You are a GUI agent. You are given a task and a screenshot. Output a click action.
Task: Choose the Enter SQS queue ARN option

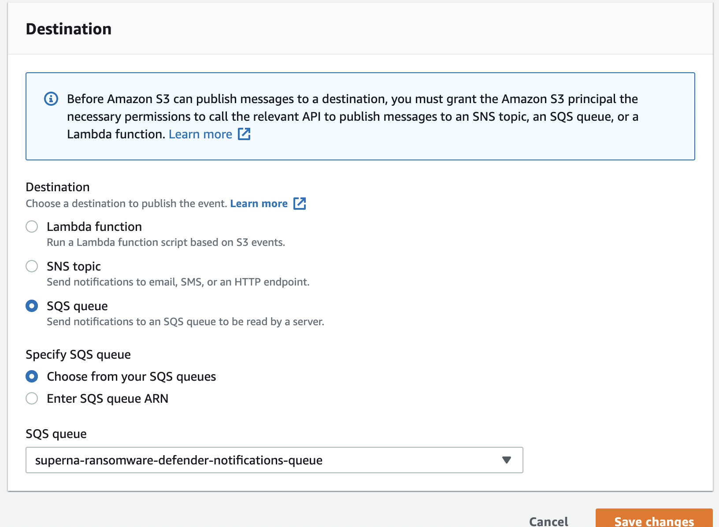click(31, 398)
